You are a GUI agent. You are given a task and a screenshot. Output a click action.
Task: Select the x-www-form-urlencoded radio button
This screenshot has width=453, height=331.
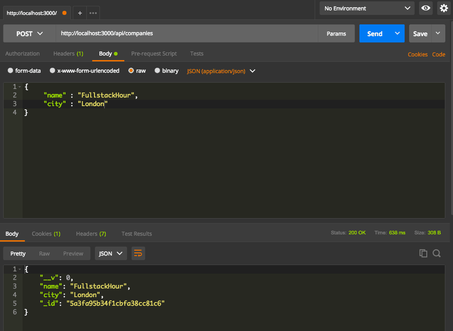point(52,70)
